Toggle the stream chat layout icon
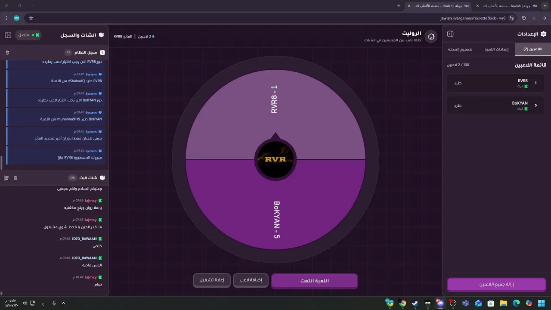 point(6,178)
